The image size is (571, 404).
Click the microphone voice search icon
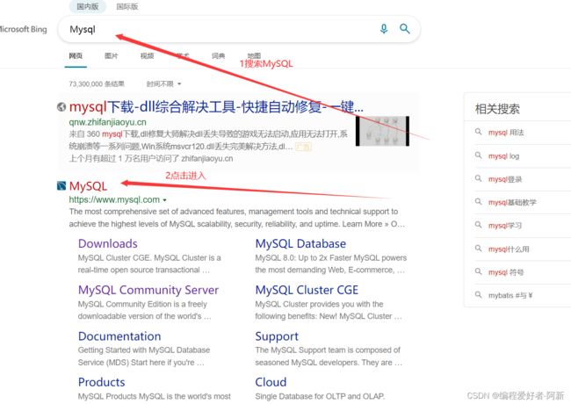point(384,29)
